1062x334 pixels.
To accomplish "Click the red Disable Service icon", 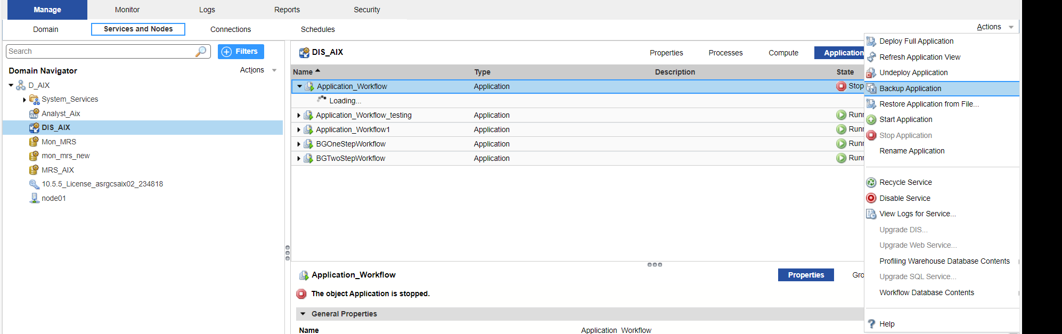I will (x=871, y=198).
